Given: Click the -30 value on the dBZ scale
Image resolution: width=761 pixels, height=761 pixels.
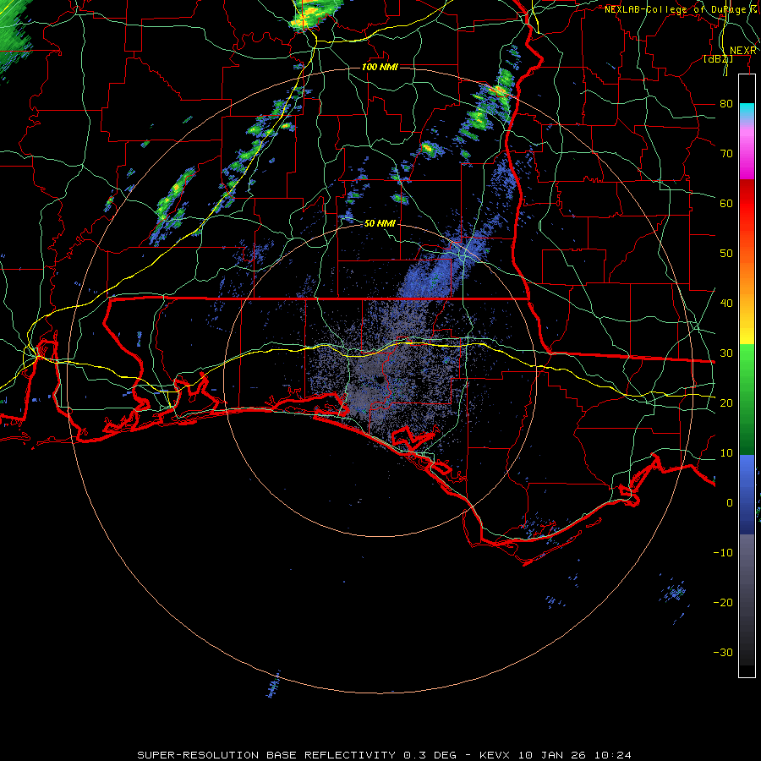Looking at the screenshot, I should coord(723,652).
